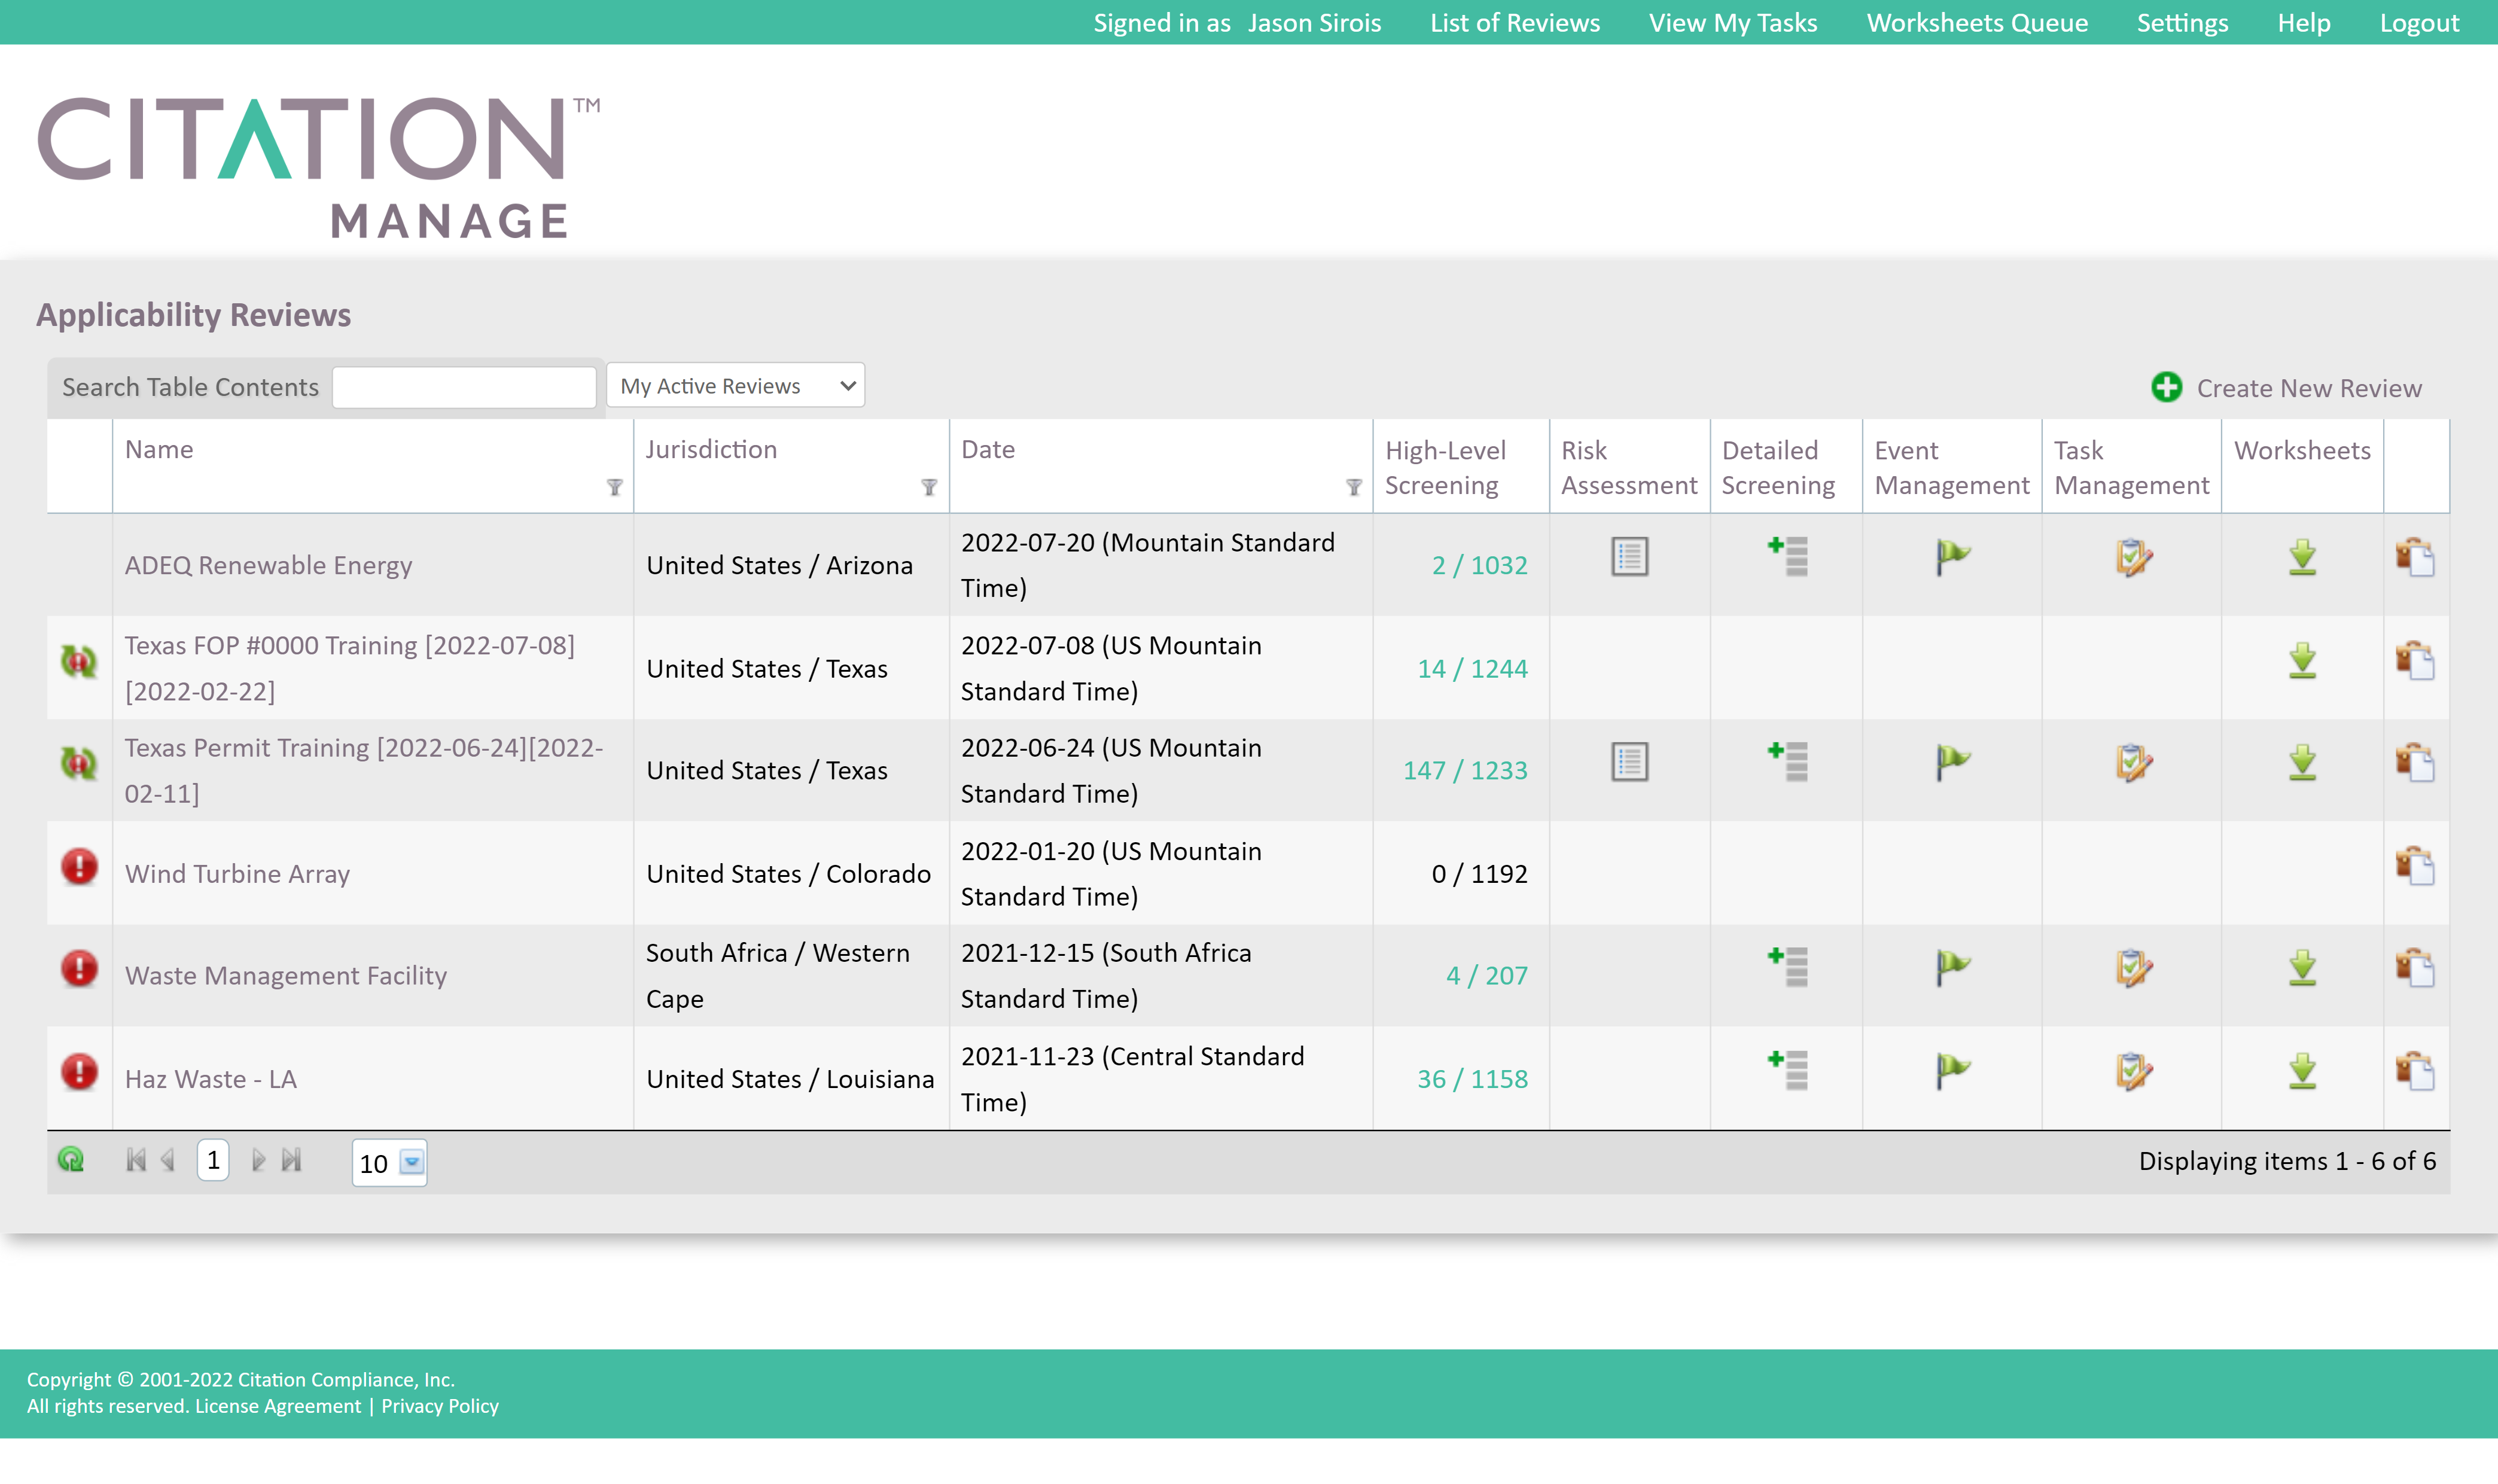
Task: Open Detailed Screening for ADEQ Renewable Energy
Action: coord(1787,557)
